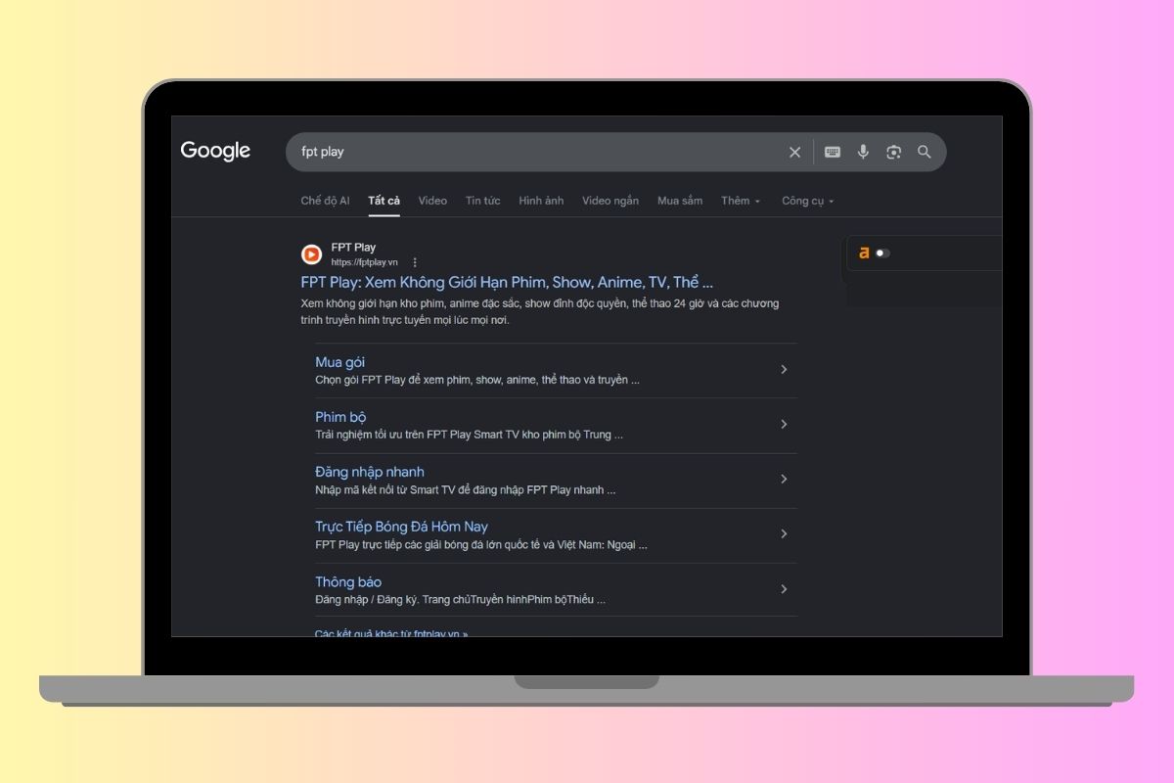
Task: Open the Tin tức tab
Action: (482, 201)
